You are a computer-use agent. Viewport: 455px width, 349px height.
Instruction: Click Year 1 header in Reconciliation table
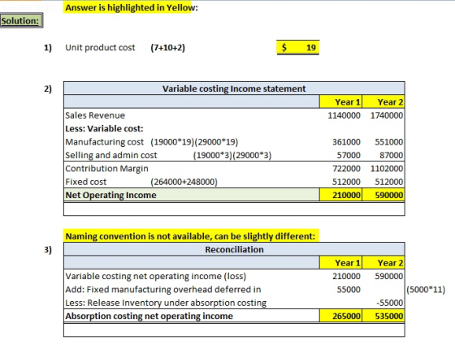point(341,263)
